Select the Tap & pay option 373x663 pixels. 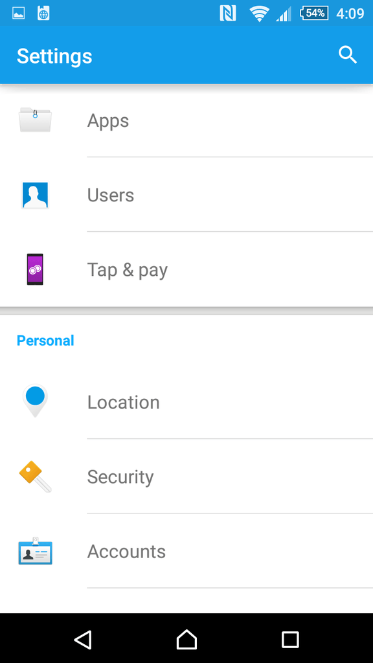[186, 269]
